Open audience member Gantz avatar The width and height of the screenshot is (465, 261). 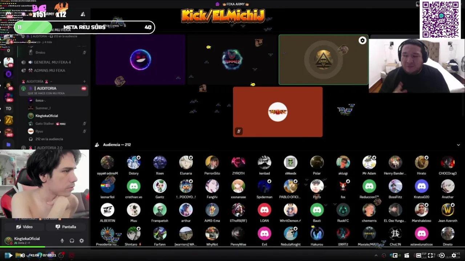(160, 186)
